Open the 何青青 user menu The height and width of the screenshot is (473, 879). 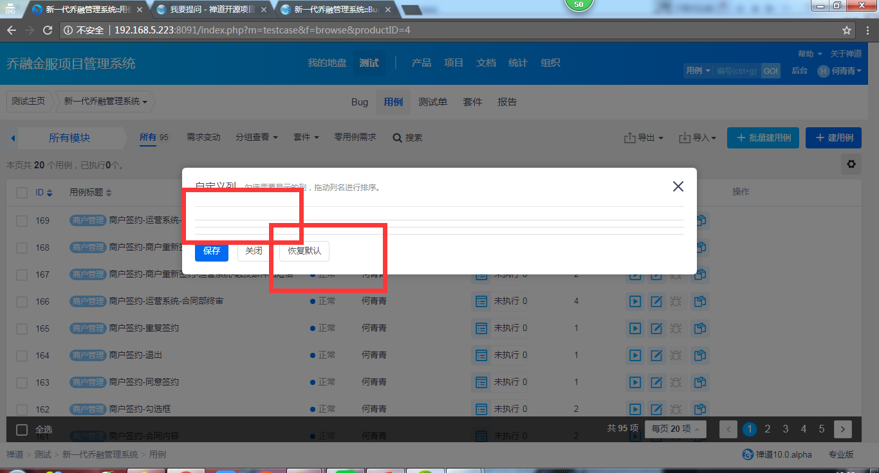tap(840, 71)
